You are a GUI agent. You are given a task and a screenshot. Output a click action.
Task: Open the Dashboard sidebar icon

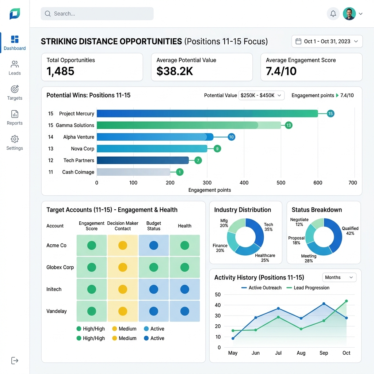pyautogui.click(x=15, y=39)
